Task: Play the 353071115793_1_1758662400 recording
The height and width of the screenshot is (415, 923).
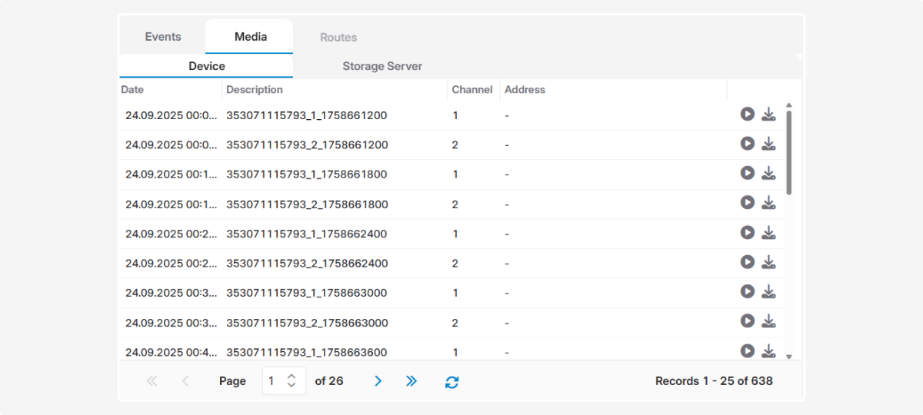Action: (x=747, y=232)
